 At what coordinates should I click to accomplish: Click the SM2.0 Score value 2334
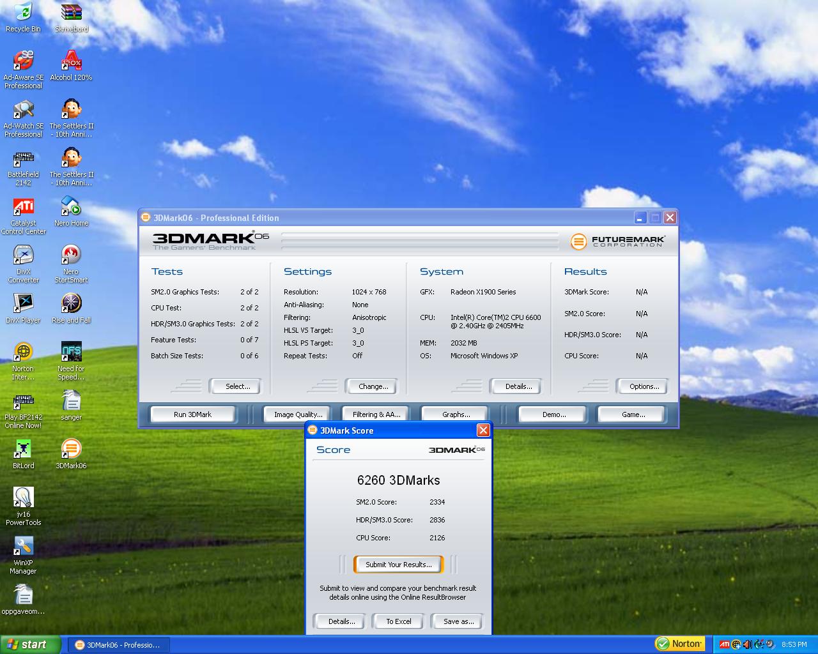(437, 502)
